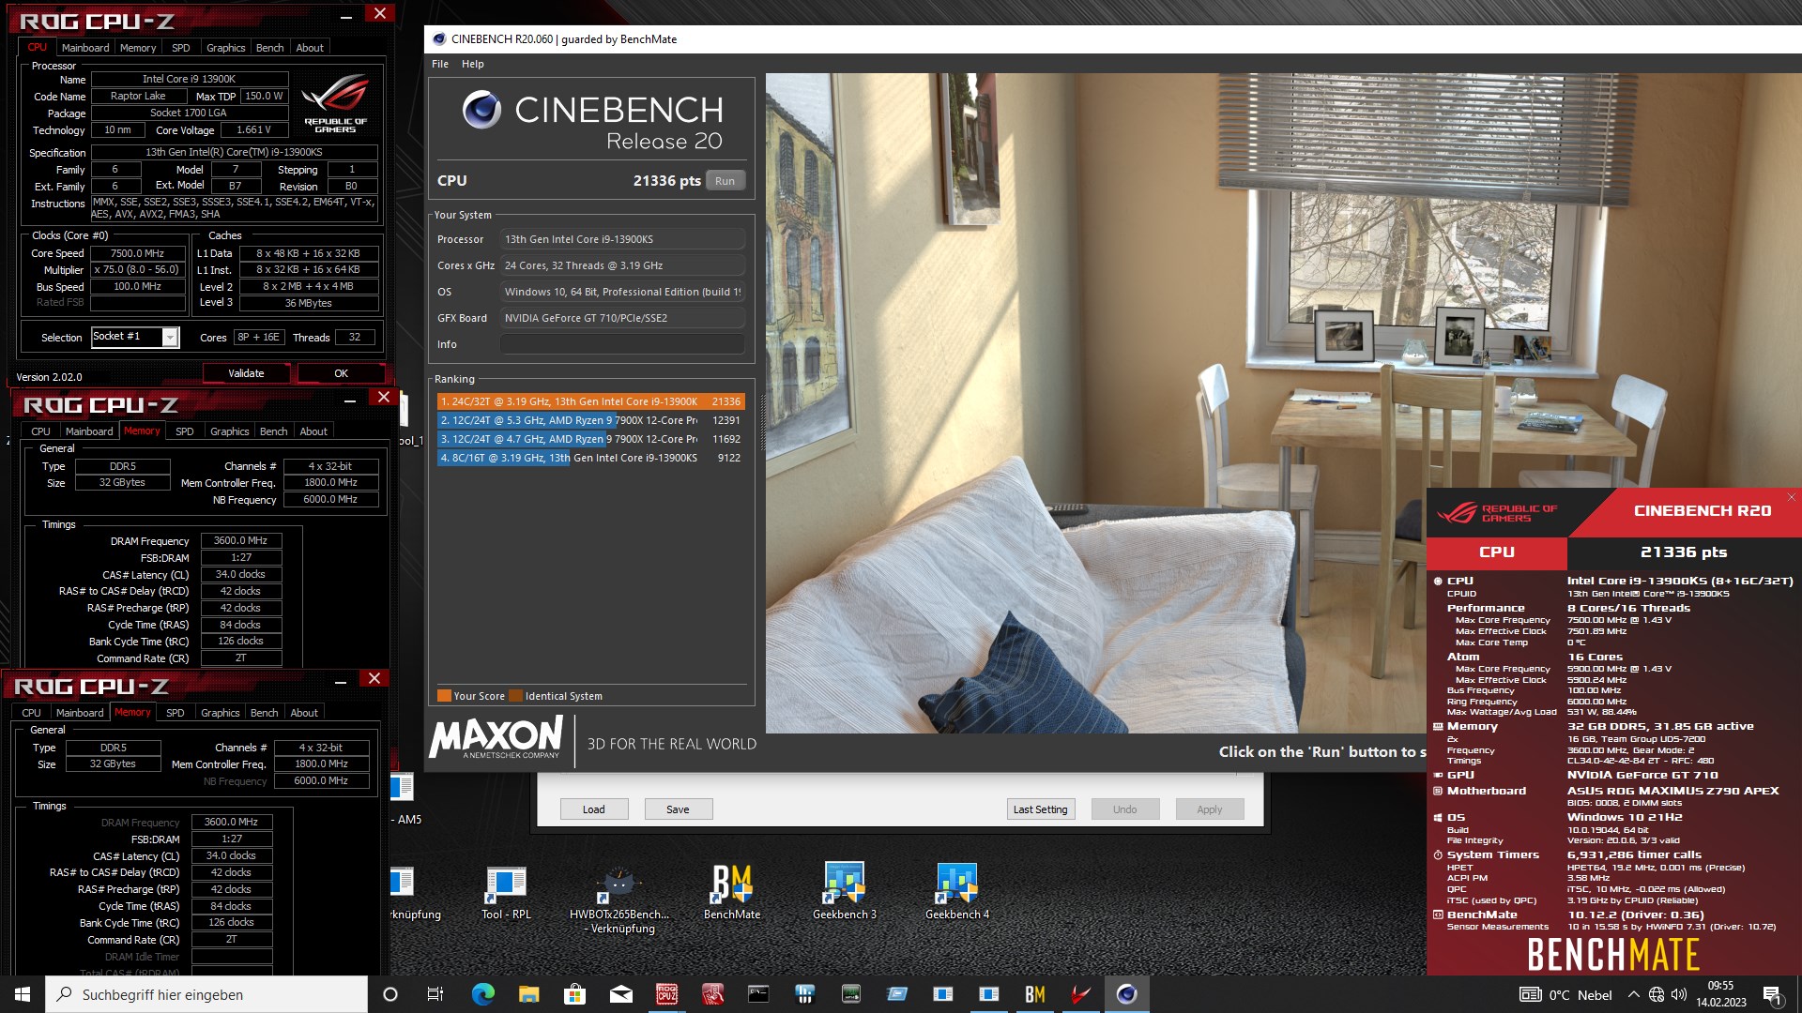Screen dimensions: 1802x1013
Task: Click OK in CPU-Z window
Action: (x=341, y=373)
